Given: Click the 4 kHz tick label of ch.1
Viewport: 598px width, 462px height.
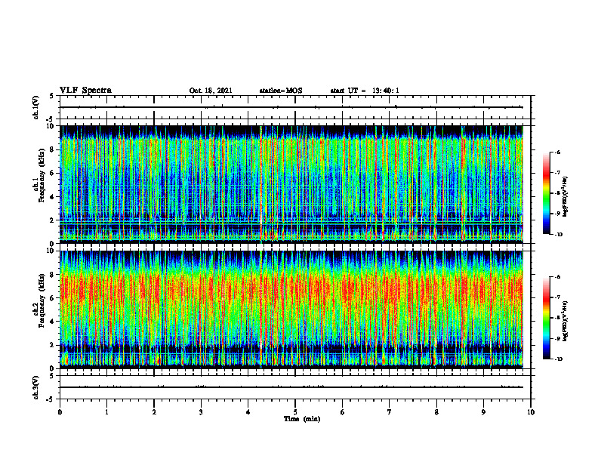Looking at the screenshot, I should coord(52,197).
